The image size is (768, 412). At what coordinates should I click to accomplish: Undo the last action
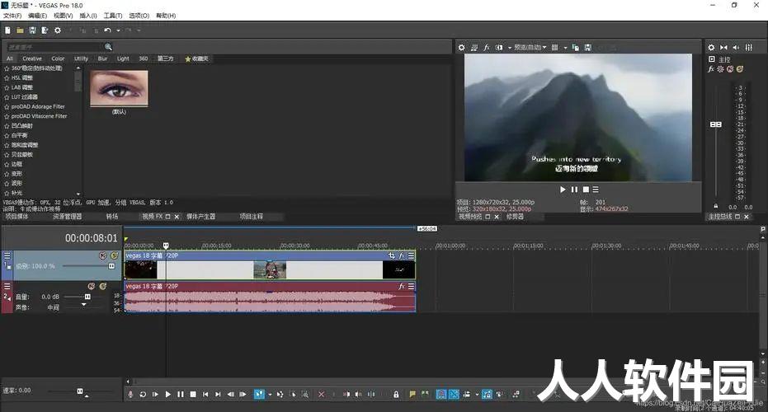108,30
